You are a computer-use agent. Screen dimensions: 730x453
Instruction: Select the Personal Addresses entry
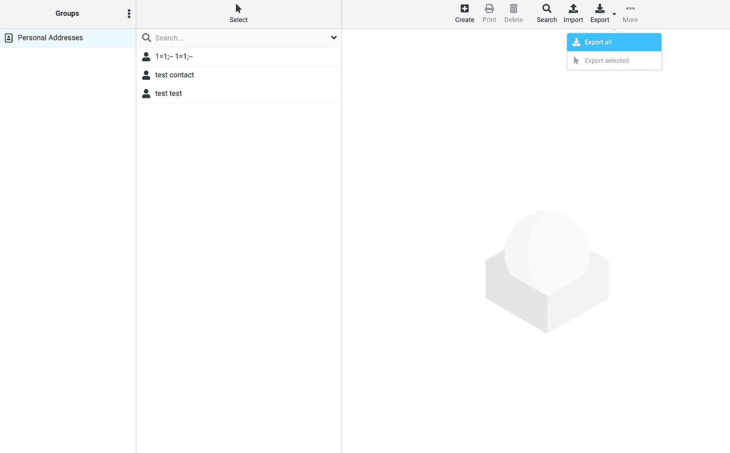(50, 38)
